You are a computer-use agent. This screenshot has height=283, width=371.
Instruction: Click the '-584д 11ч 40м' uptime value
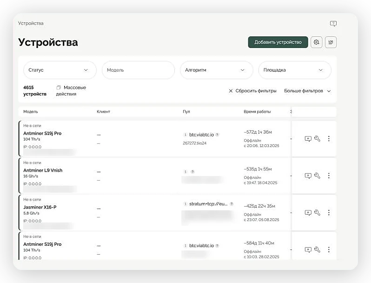pyautogui.click(x=259, y=243)
